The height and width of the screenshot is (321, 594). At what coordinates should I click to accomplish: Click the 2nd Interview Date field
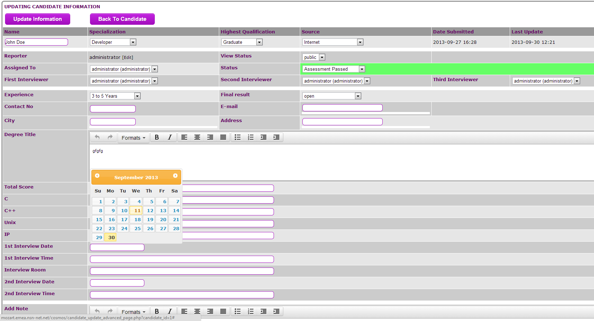coord(117,283)
